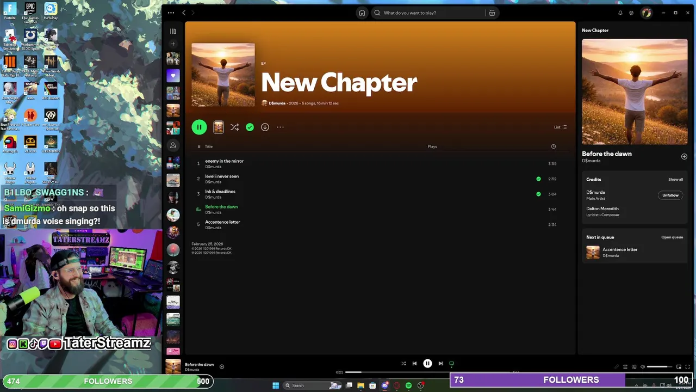Open album preview thumbnail next to pause
This screenshot has height=392, width=696.
tap(218, 127)
